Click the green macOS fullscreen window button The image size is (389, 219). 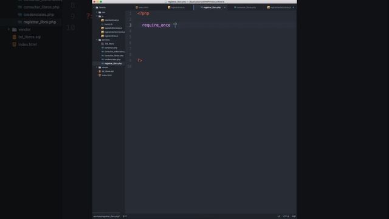point(101,2)
